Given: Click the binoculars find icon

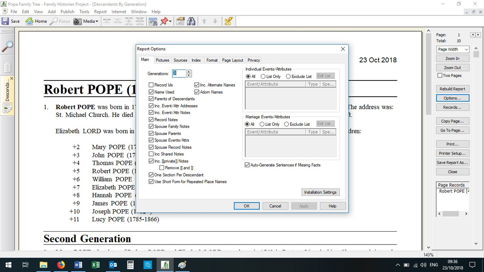Looking at the screenshot, I should (191, 21).
